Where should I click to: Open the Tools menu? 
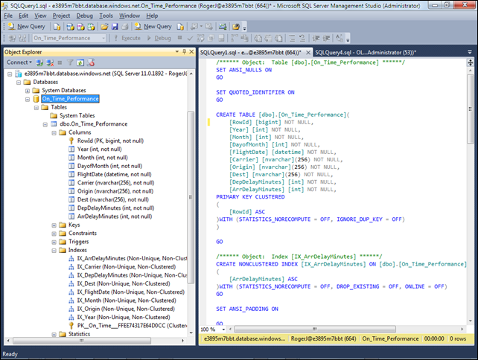tap(106, 16)
